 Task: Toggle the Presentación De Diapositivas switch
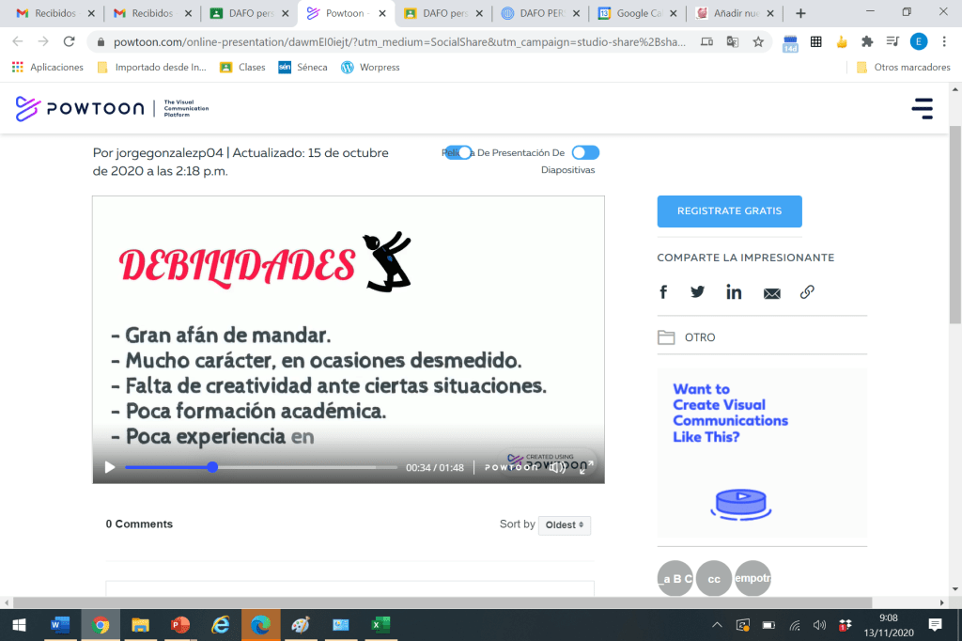pos(585,152)
